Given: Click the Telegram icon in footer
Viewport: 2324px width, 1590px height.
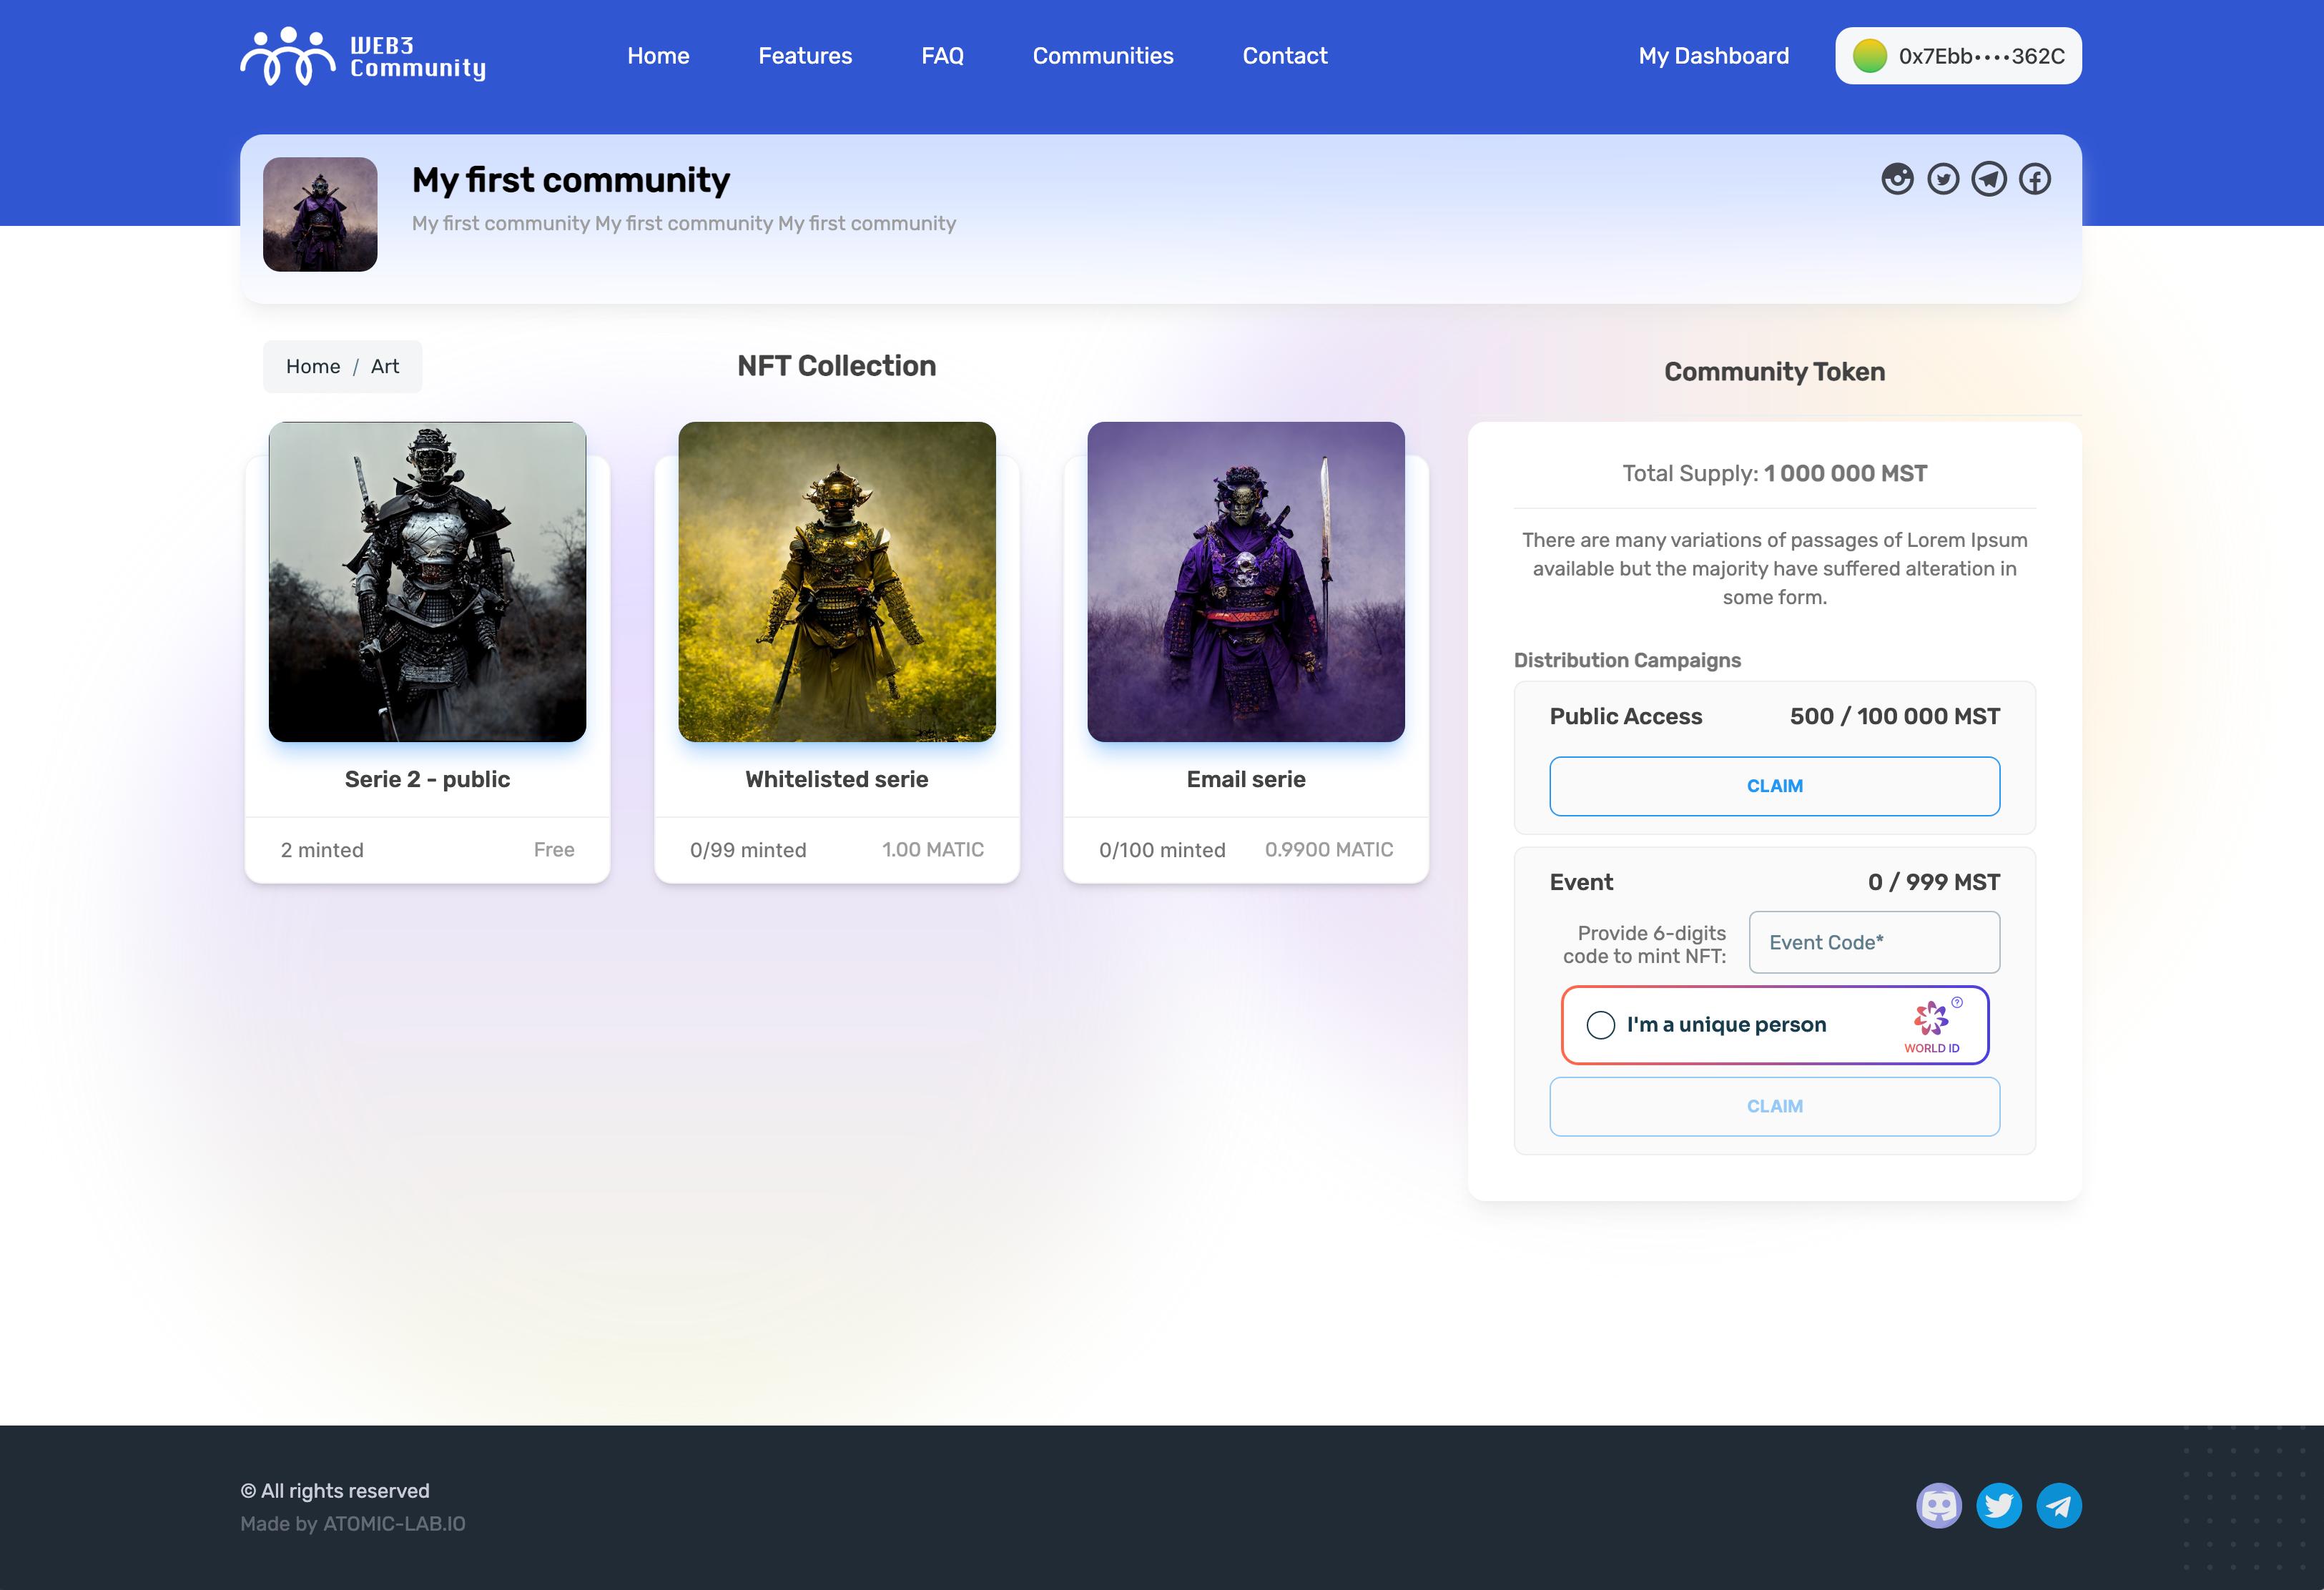Looking at the screenshot, I should (2059, 1506).
